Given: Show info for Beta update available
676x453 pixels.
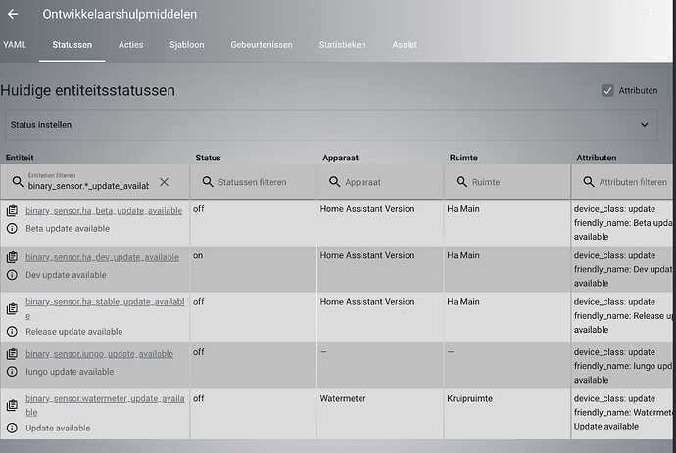Looking at the screenshot, I should [x=12, y=228].
